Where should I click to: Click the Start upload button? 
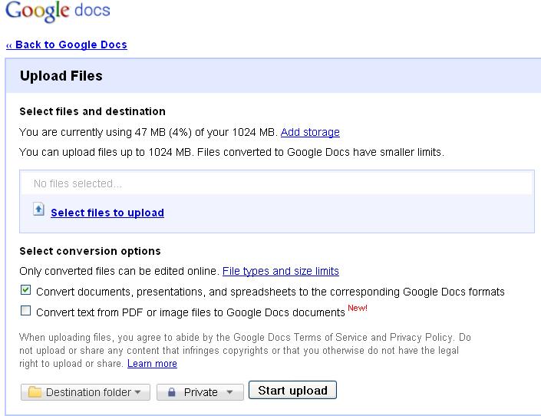[292, 390]
